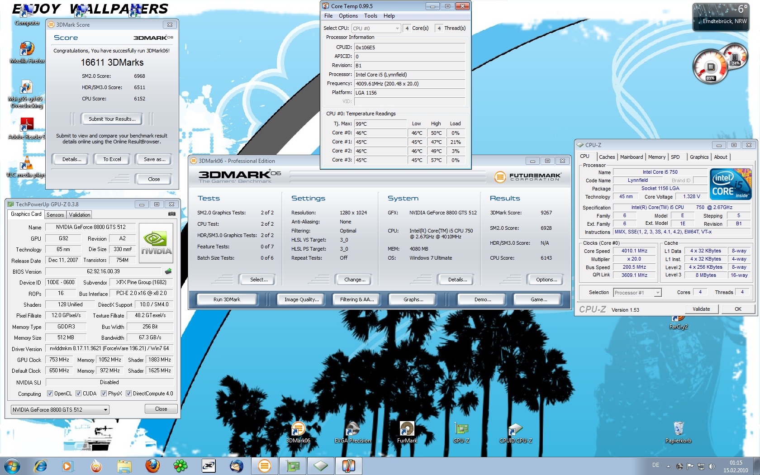The width and height of the screenshot is (760, 475).
Task: Switch to the Validation tab in GPU-Z
Action: point(80,215)
